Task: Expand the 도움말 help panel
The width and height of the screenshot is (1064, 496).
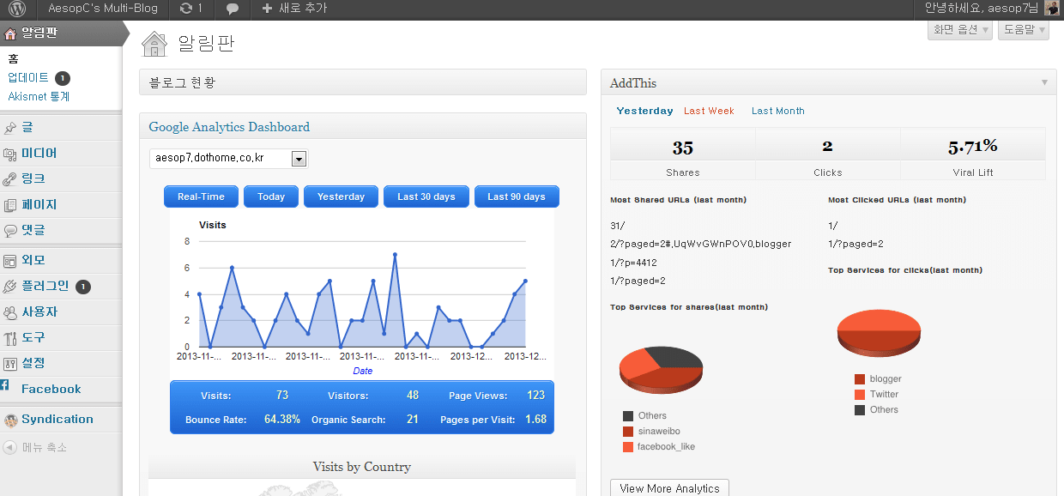Action: click(x=1024, y=29)
